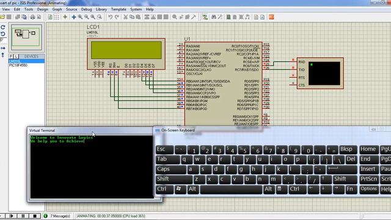Print the schematic with the printer icon
Screen dimensions: 391x220
point(32,17)
